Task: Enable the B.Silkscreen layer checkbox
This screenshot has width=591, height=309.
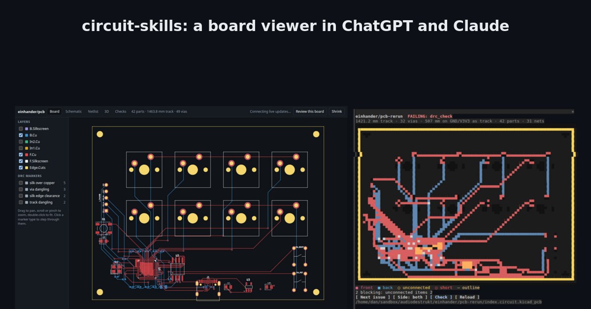Action: coord(21,129)
